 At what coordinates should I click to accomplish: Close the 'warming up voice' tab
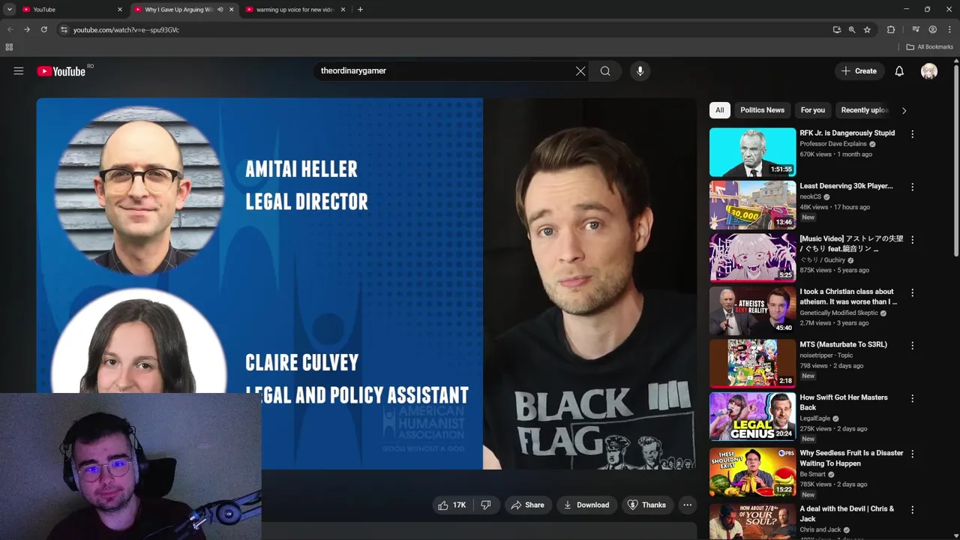343,10
